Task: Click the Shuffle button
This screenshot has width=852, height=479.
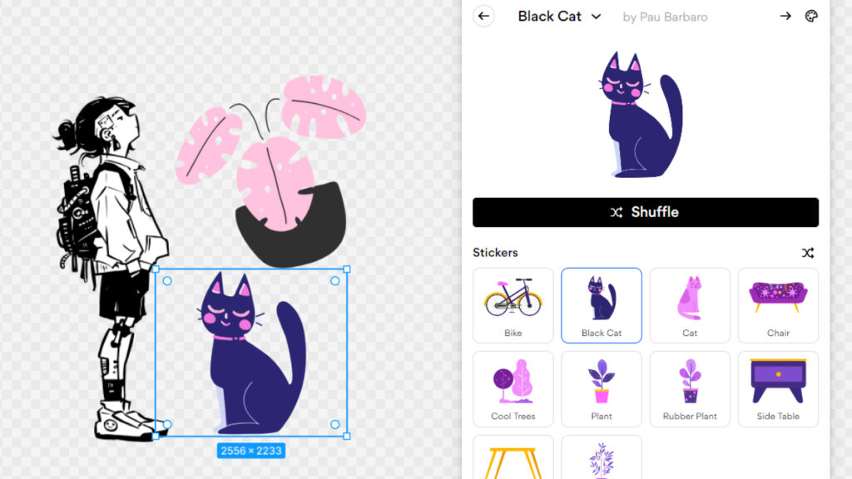Action: tap(646, 212)
